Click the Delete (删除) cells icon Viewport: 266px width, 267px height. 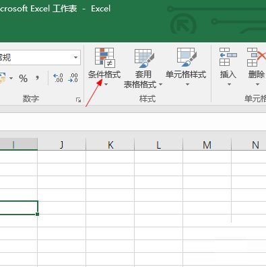(257, 57)
